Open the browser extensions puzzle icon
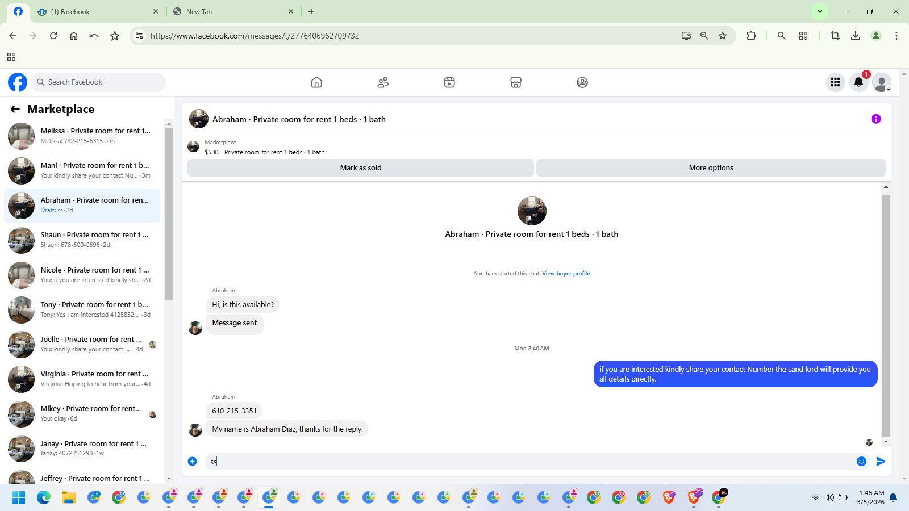This screenshot has width=909, height=511. click(x=751, y=36)
